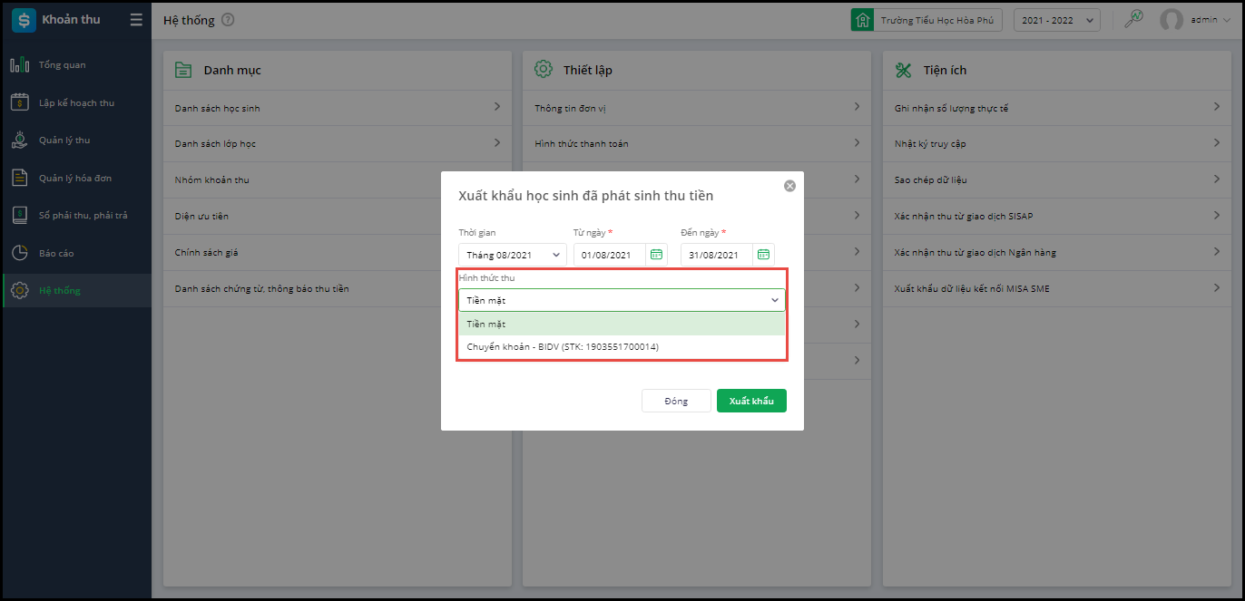1245x601 pixels.
Task: Click the Từ ngày date input field
Action: pyautogui.click(x=609, y=255)
